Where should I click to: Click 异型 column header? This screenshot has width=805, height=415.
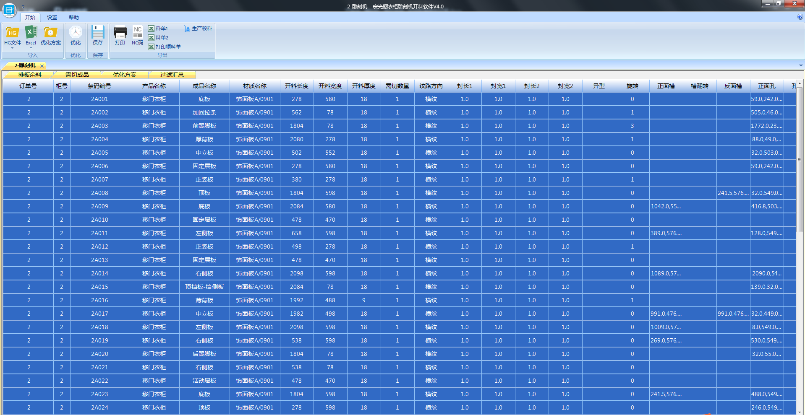(599, 86)
